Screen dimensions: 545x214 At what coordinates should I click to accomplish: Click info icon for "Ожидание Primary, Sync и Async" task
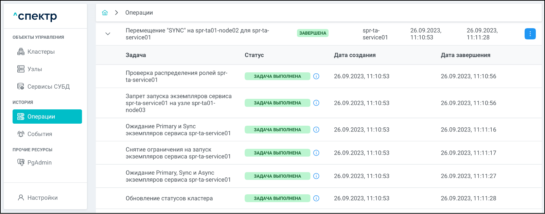(x=316, y=176)
